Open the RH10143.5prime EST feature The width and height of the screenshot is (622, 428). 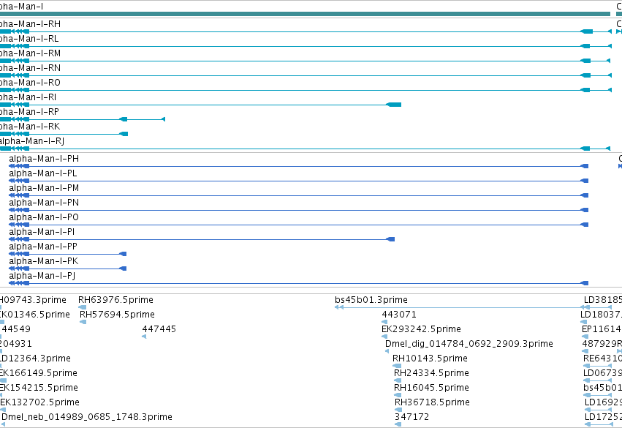[x=430, y=358]
